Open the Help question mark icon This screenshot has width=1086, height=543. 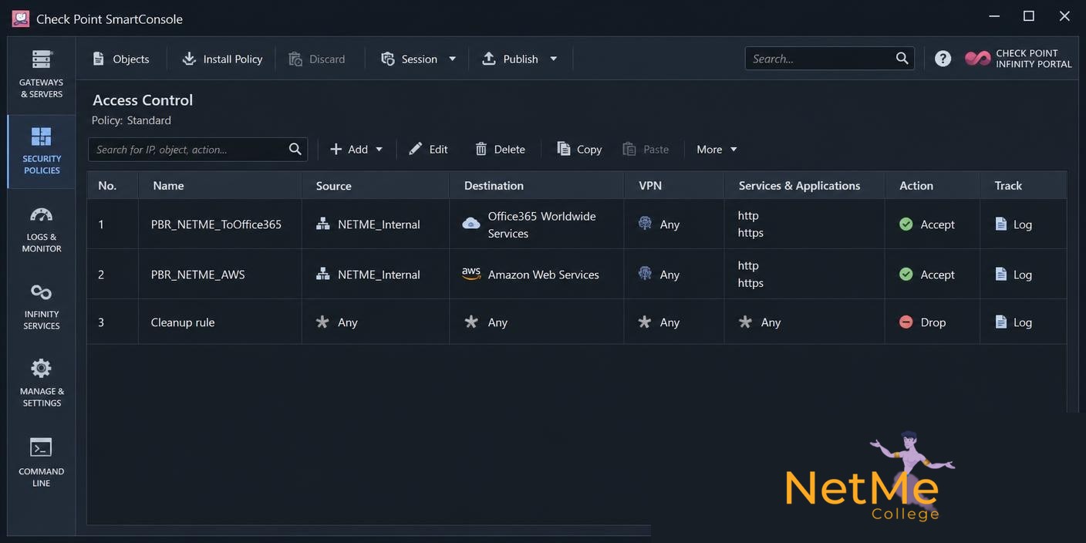(x=943, y=59)
